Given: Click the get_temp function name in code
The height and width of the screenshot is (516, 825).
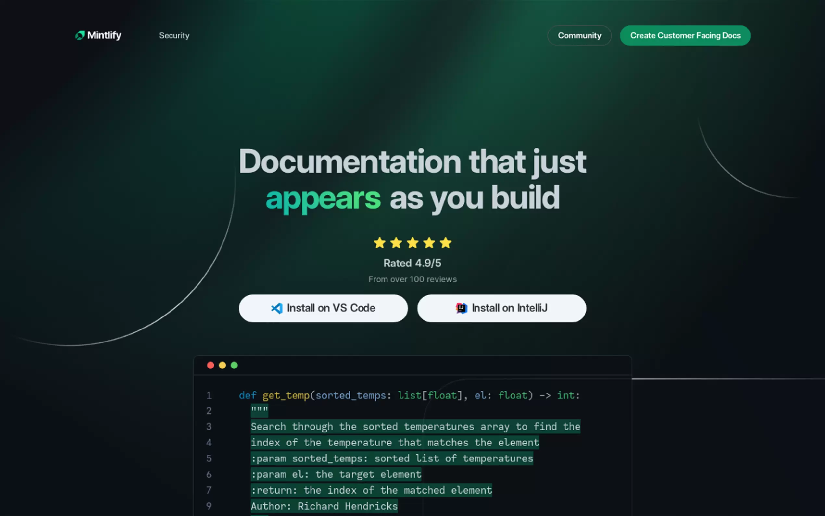Looking at the screenshot, I should 286,395.
